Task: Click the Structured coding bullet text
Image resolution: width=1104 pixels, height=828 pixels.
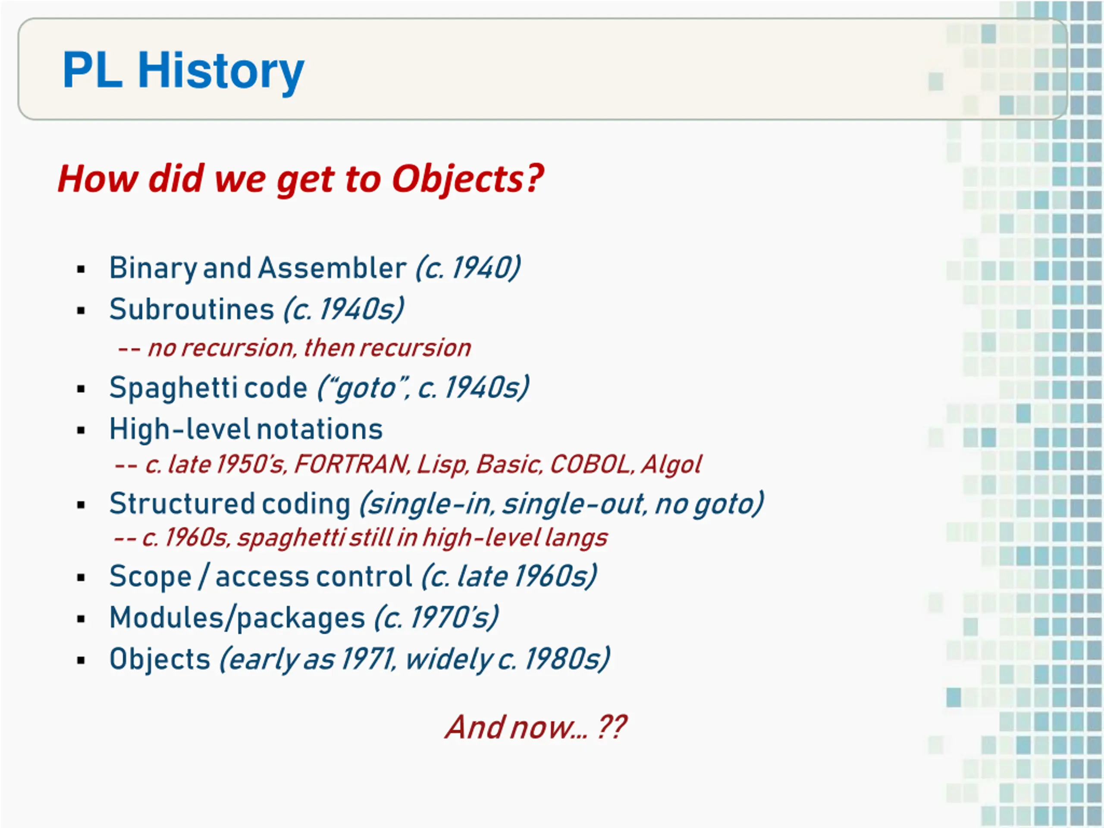Action: (436, 504)
